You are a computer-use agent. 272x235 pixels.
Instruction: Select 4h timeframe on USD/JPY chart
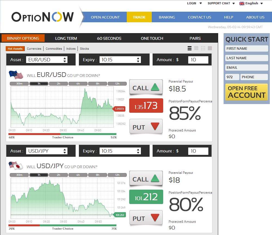tap(78, 175)
